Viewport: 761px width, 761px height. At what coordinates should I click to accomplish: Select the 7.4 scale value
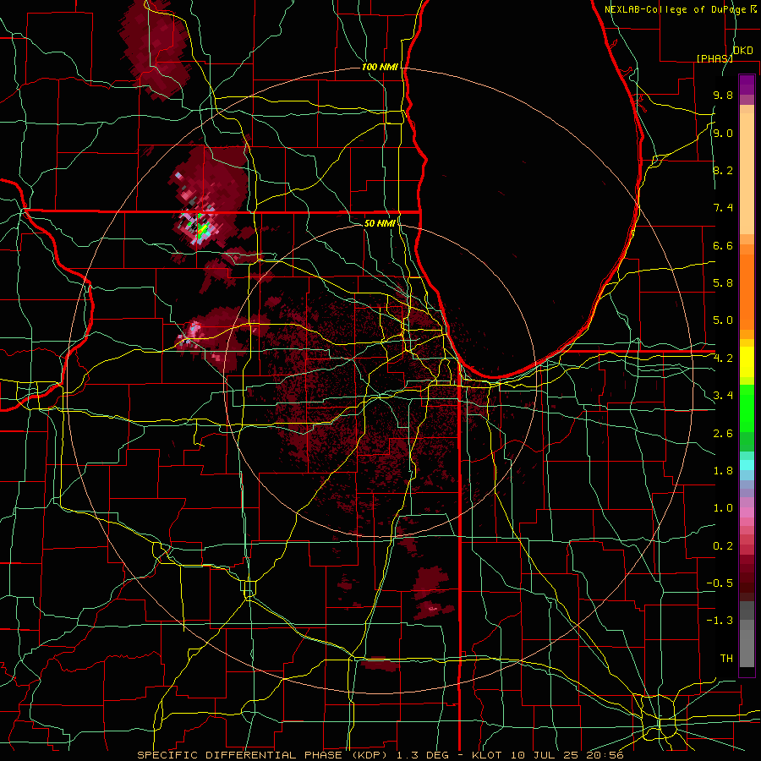pyautogui.click(x=723, y=208)
